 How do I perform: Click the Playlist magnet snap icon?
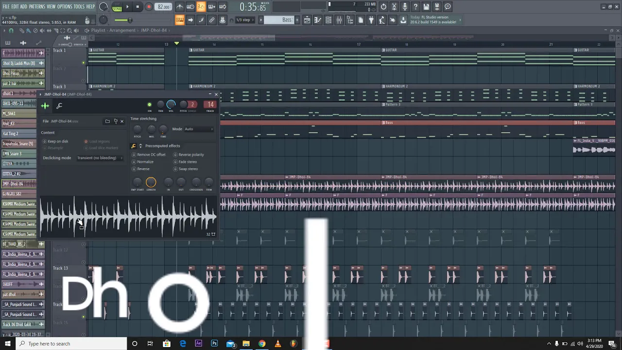[x=12, y=31]
